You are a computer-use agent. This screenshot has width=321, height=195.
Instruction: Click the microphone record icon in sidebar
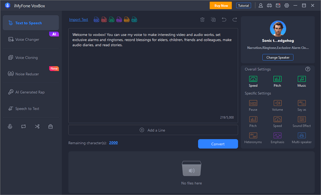pyautogui.click(x=10, y=126)
